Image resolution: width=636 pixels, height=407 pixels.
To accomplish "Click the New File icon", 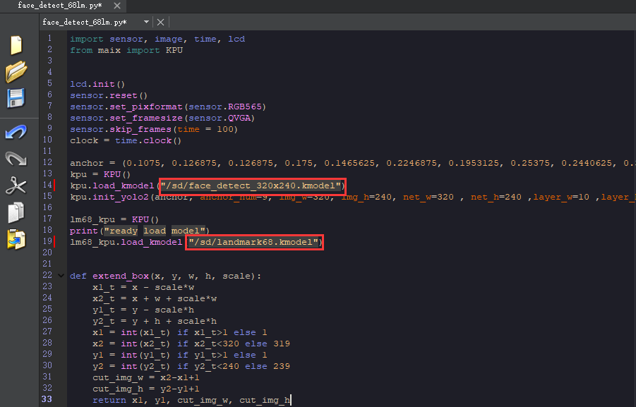I will 16,45.
